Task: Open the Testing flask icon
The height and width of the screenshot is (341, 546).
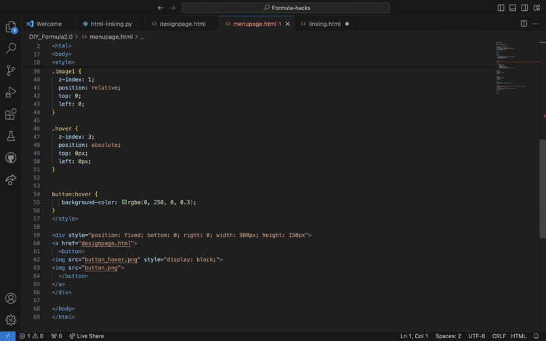Action: [11, 136]
